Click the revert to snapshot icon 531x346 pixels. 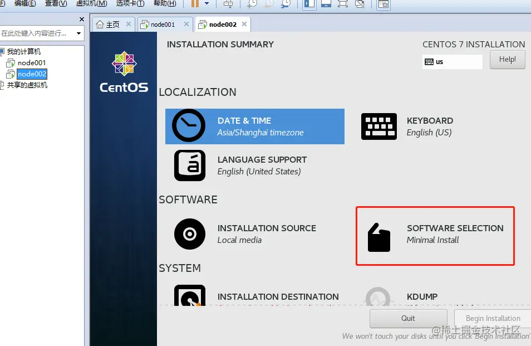coord(269,4)
